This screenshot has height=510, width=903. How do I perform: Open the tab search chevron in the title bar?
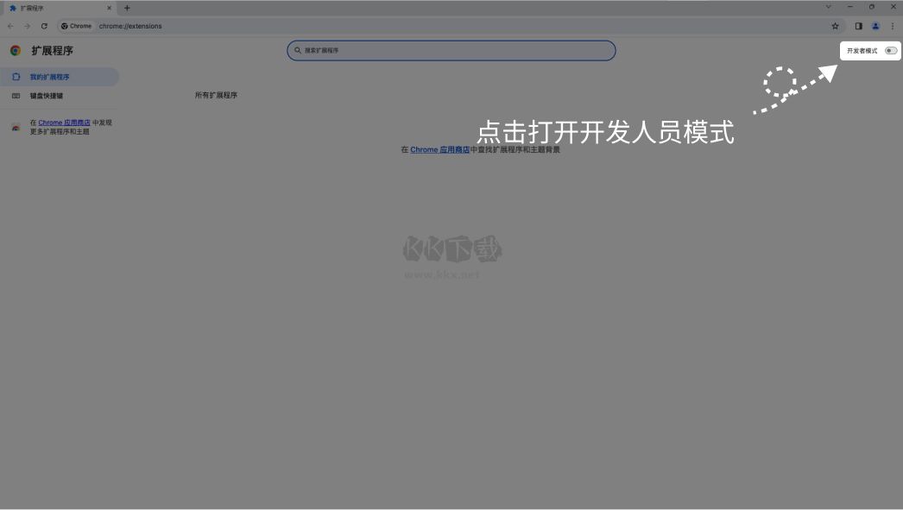click(x=829, y=7)
